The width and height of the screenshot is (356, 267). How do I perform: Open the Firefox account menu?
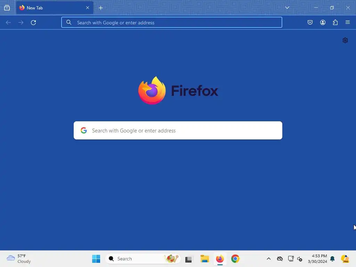tap(323, 22)
